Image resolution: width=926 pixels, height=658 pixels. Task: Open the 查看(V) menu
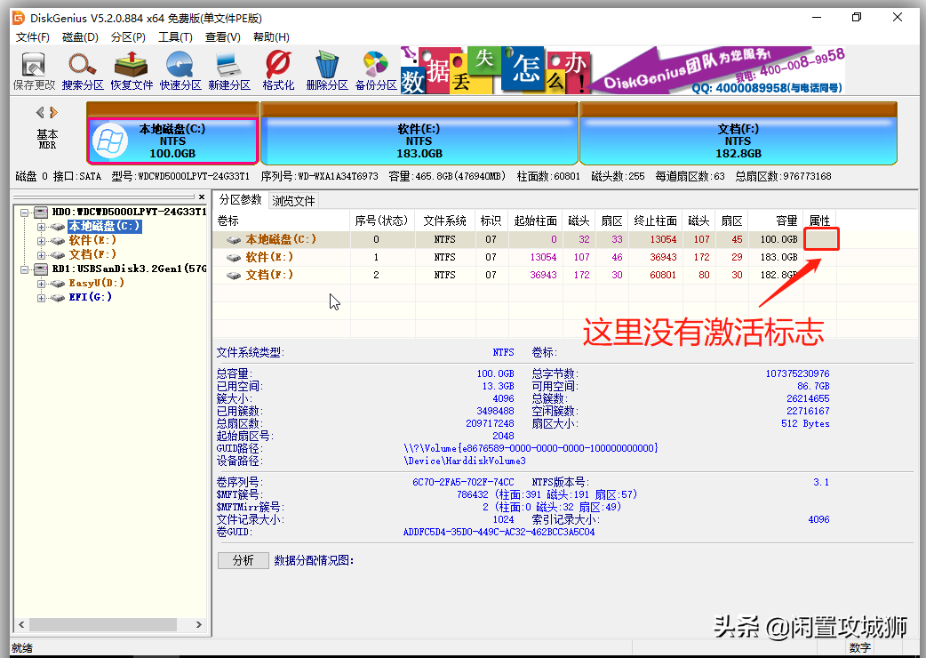(223, 37)
